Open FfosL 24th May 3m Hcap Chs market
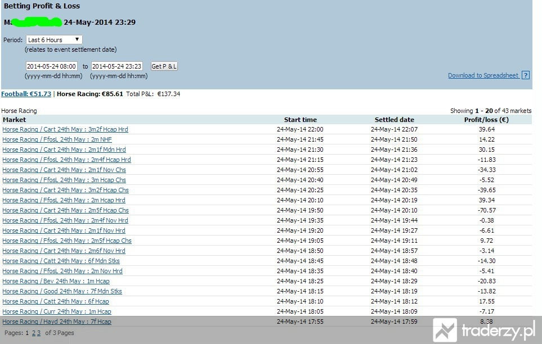 click(x=64, y=180)
